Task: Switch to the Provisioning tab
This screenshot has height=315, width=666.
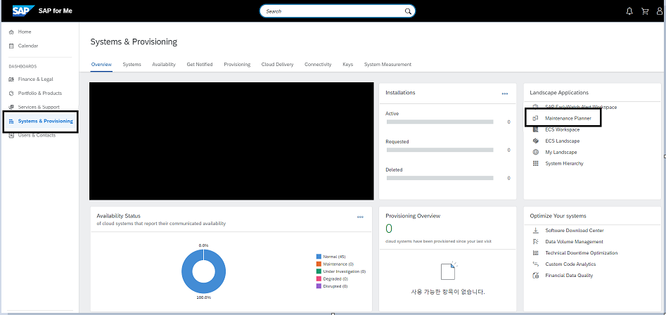Action: (x=237, y=65)
